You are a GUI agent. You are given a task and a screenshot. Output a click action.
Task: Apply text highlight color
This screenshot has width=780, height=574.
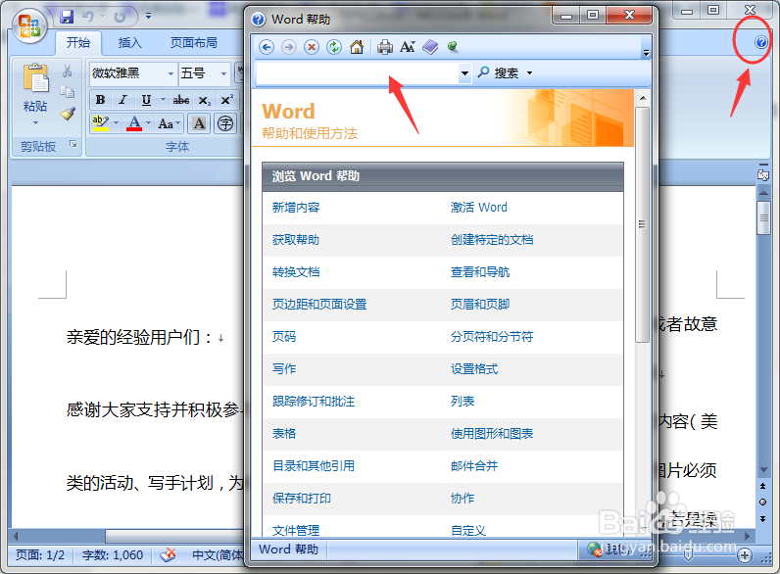click(x=101, y=122)
